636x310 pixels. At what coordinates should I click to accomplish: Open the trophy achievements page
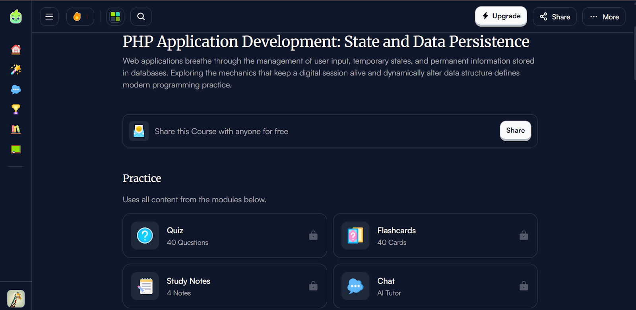16,109
